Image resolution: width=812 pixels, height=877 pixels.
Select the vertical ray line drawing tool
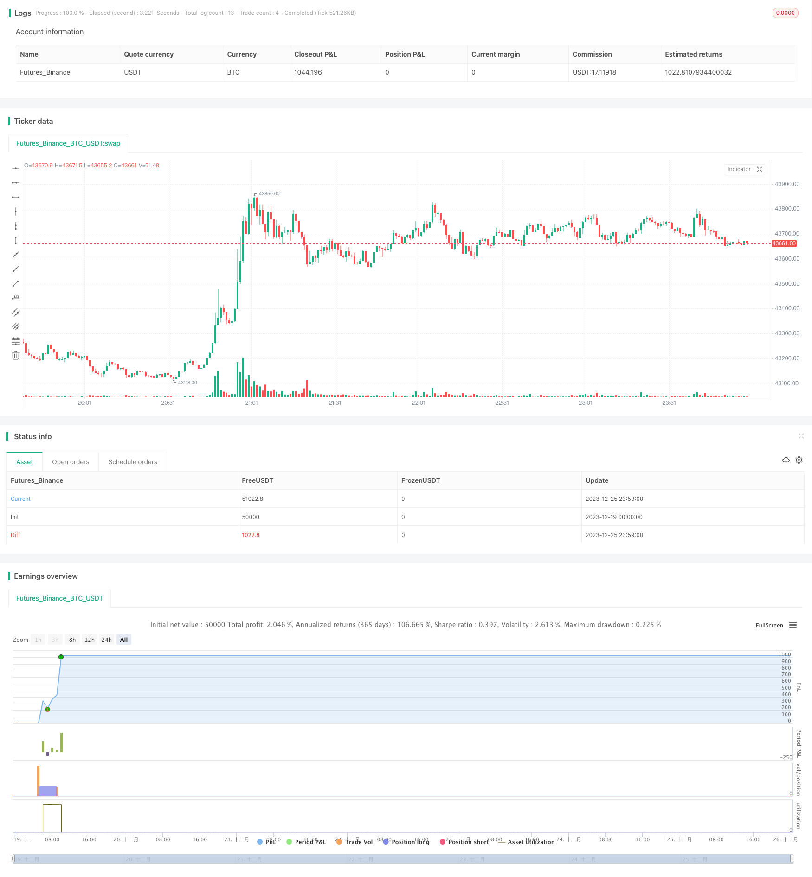16,226
